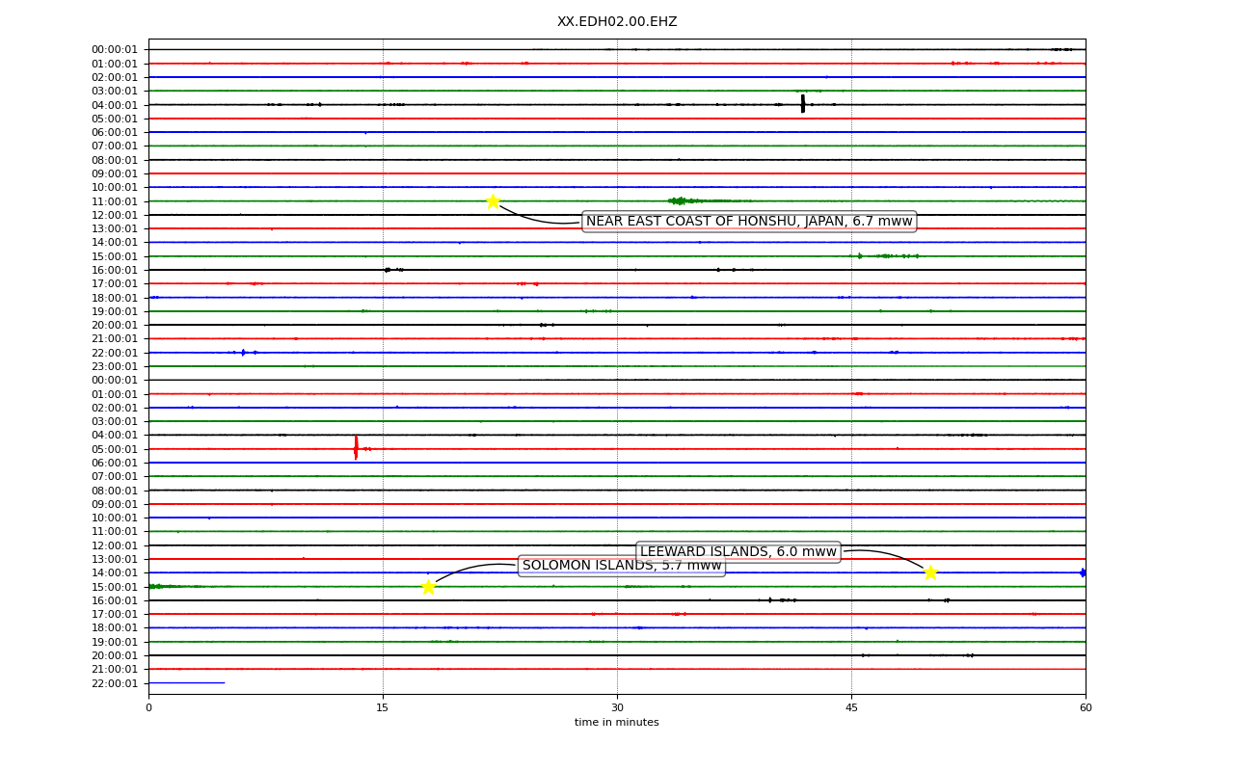This screenshot has height=771, width=1234.
Task: Click the large black spike near 04:00:01
Action: click(803, 104)
